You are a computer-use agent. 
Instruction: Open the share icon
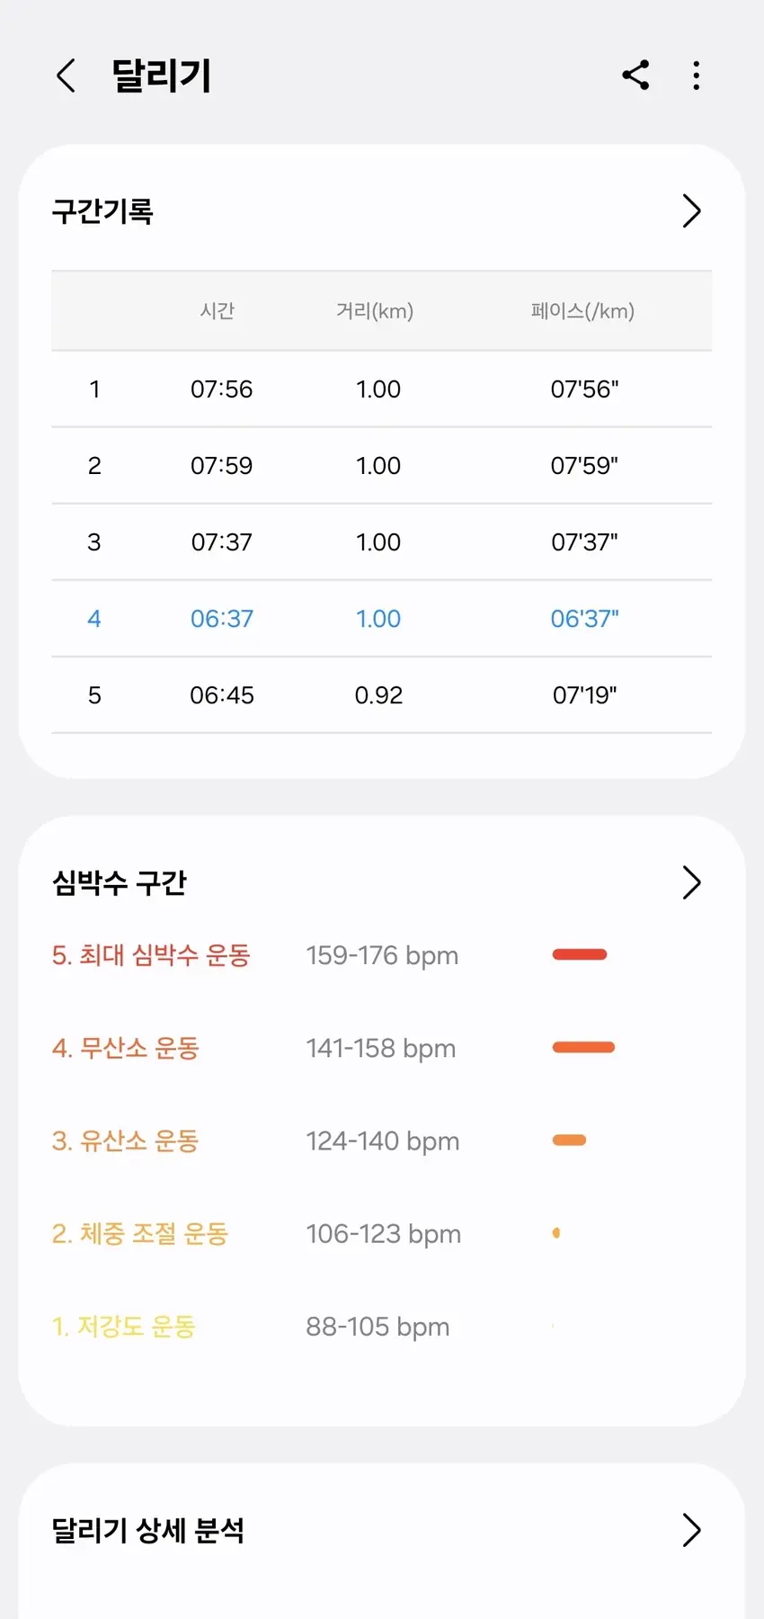[635, 76]
